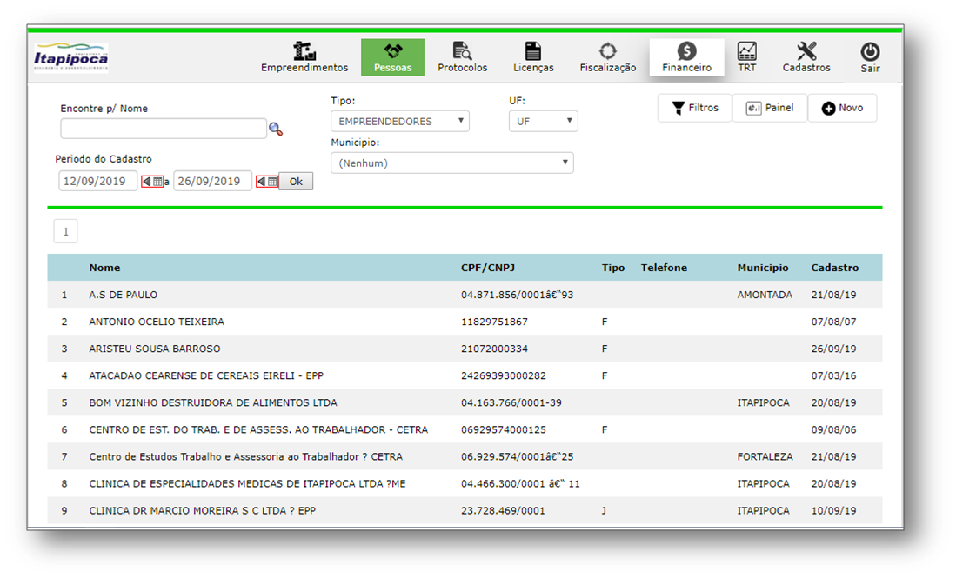Open the Municipio dropdown showing (Nenhum)

coord(451,163)
